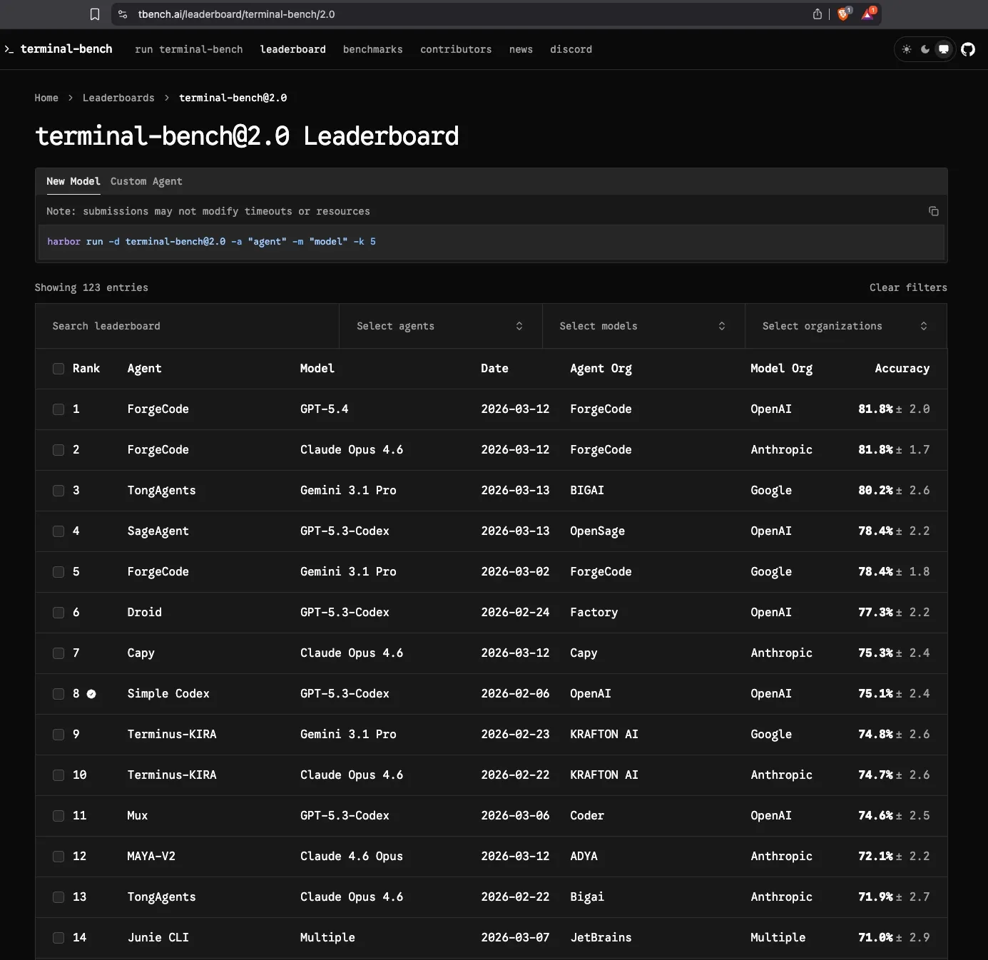Screen dimensions: 988x960
Task: Click the Rank column header
Action: click(86, 369)
